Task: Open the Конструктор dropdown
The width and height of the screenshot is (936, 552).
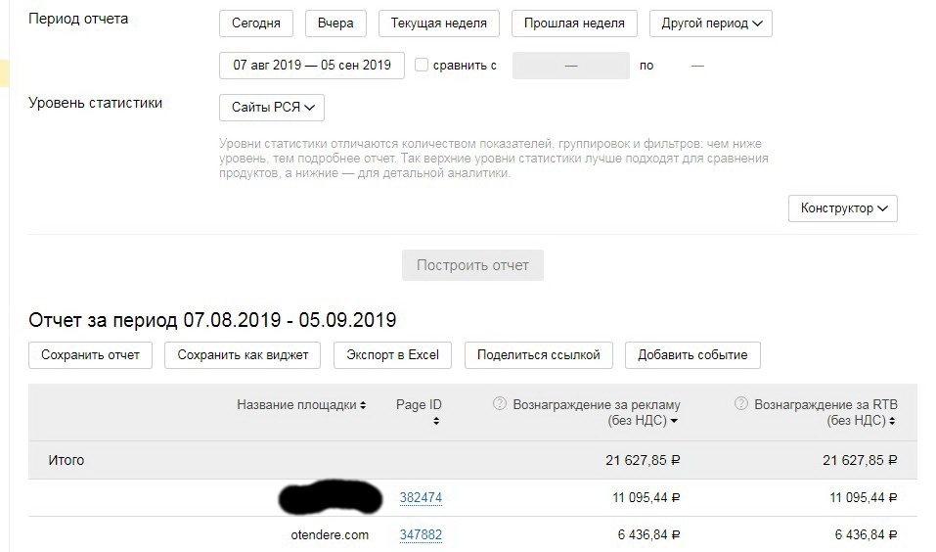Action: [842, 208]
